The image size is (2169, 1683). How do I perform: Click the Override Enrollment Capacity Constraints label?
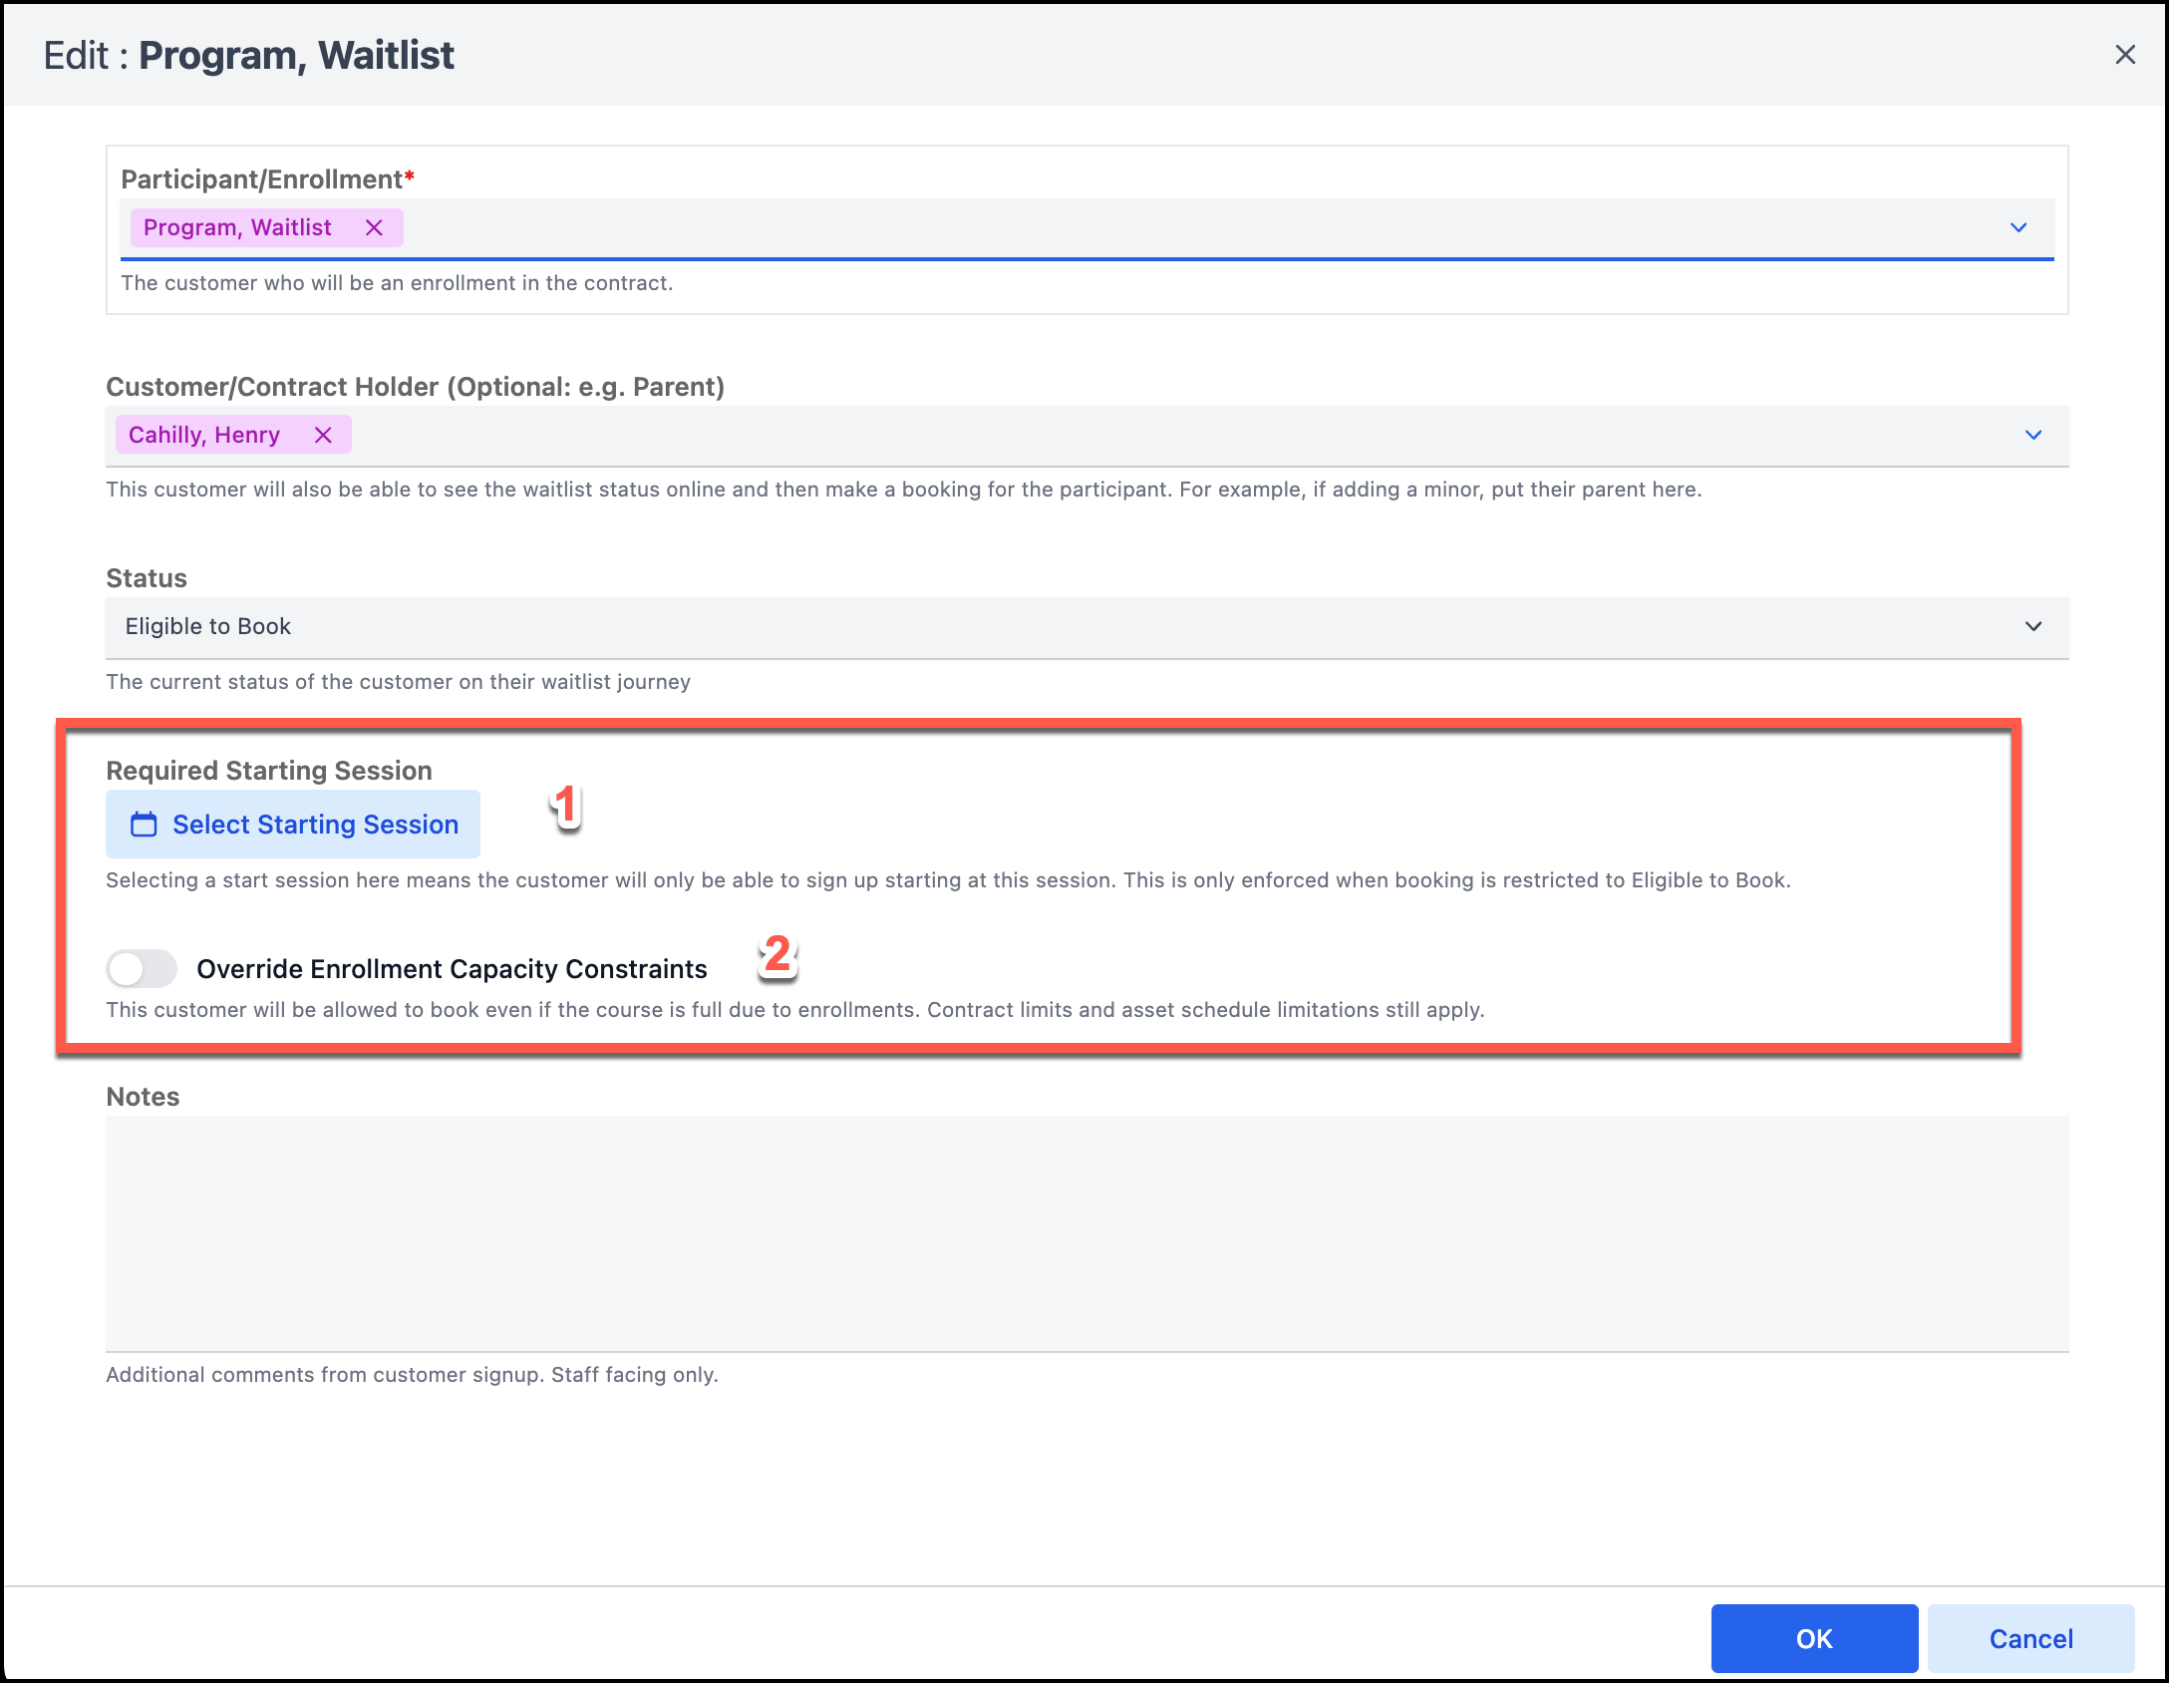[x=452, y=969]
